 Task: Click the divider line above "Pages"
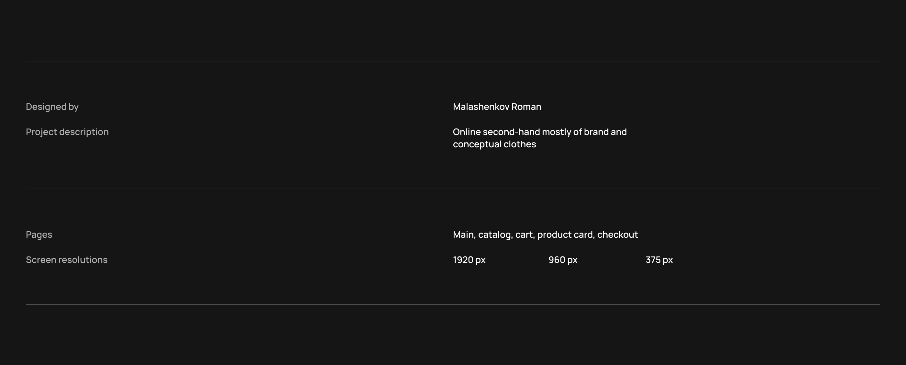tap(453, 189)
